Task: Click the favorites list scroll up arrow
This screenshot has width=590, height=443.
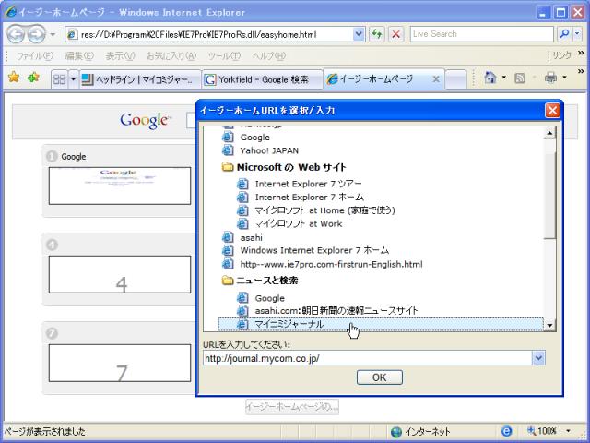Action: 549,133
